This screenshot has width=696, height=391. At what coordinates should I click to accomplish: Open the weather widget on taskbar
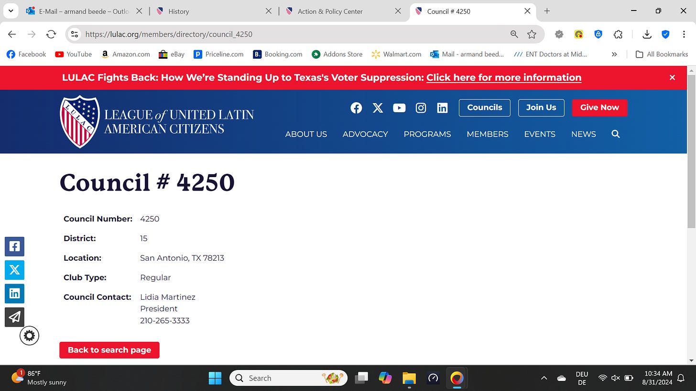(39, 378)
